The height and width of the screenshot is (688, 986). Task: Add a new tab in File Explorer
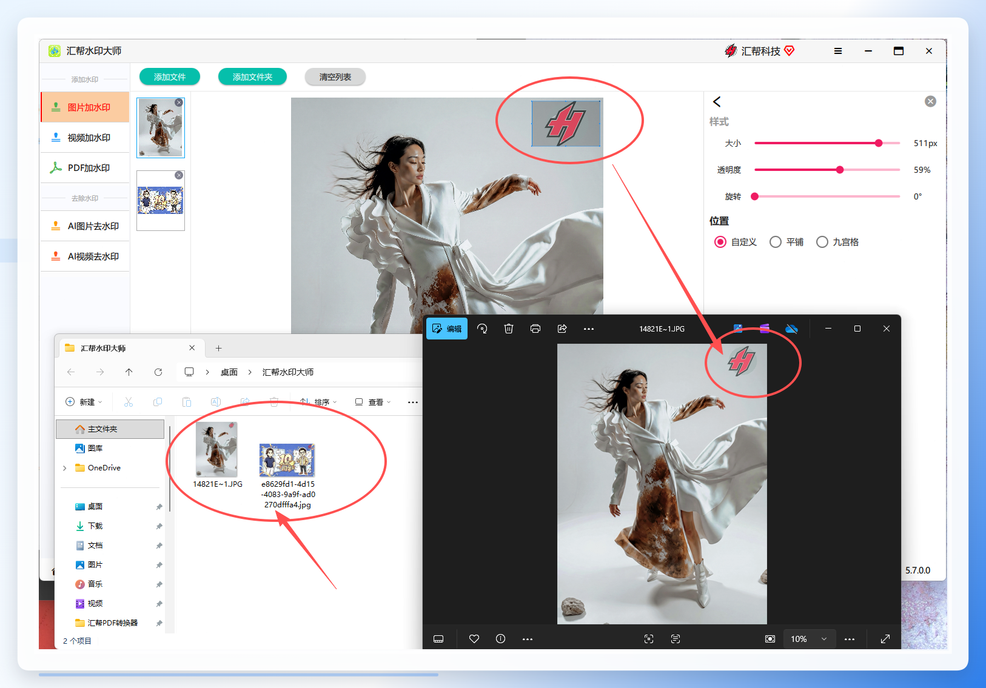219,348
